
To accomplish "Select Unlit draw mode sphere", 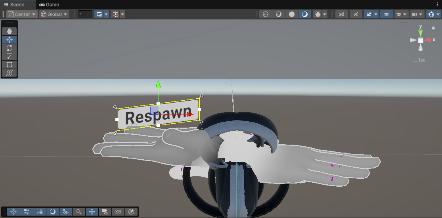I will (292, 14).
